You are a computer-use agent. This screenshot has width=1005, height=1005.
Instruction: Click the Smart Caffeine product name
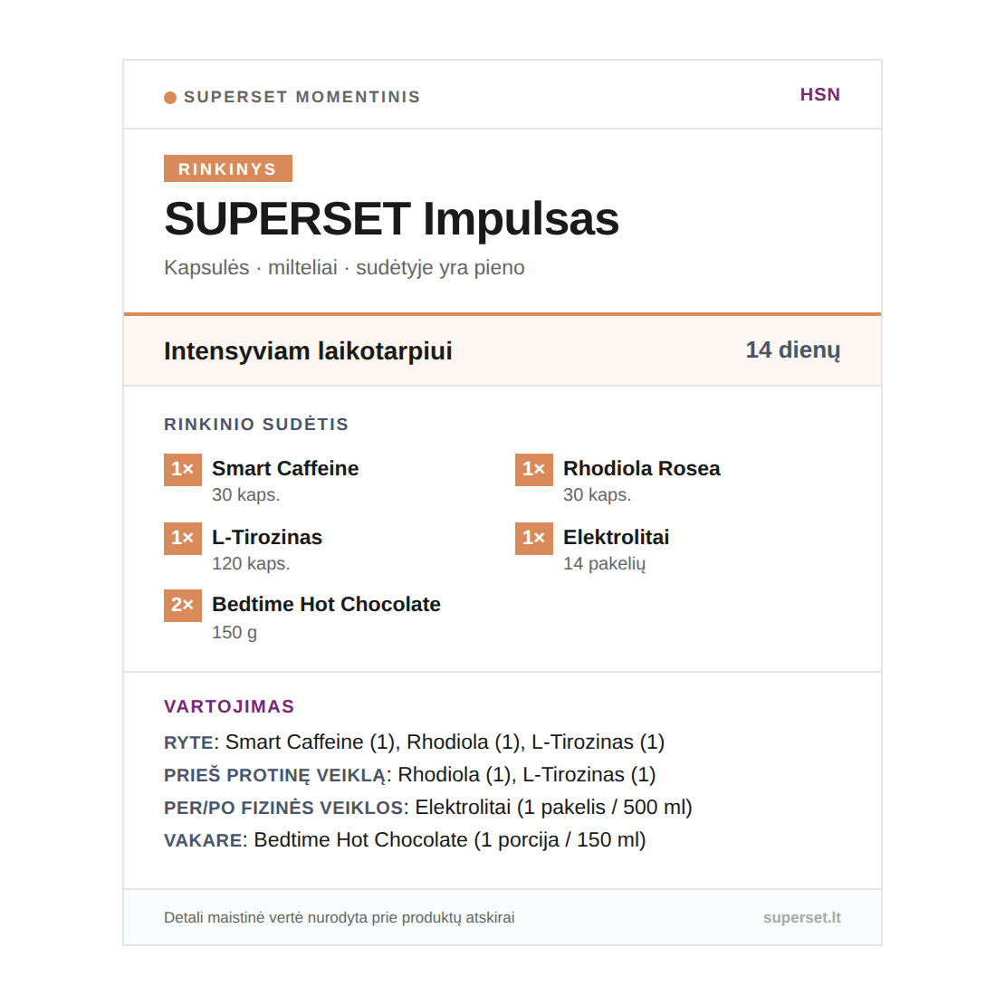(x=285, y=468)
